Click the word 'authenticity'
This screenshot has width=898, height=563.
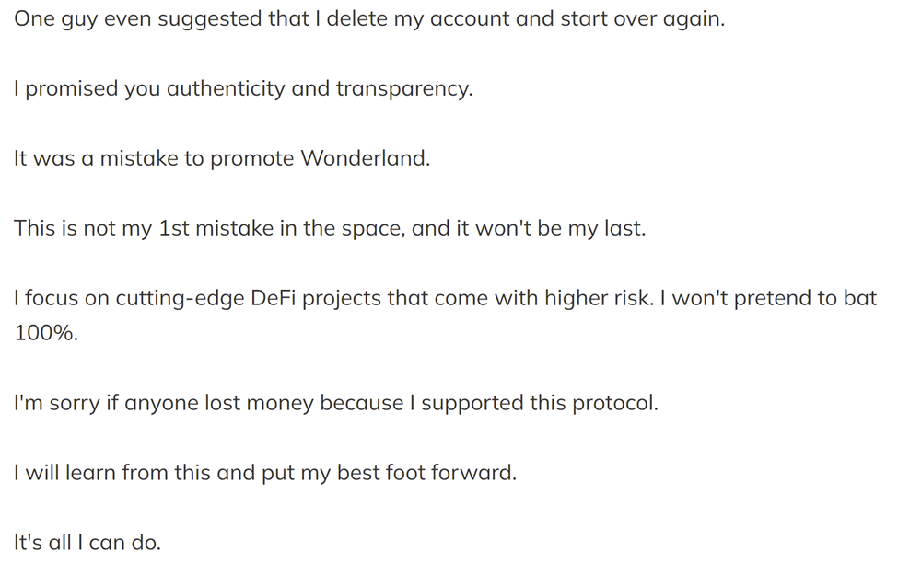point(226,89)
